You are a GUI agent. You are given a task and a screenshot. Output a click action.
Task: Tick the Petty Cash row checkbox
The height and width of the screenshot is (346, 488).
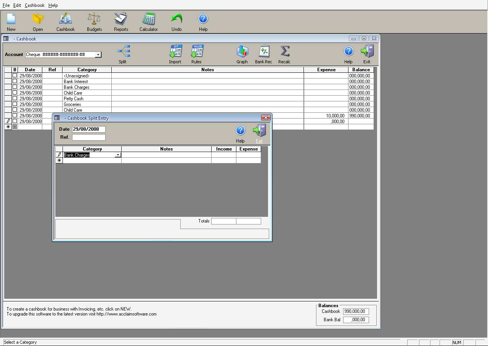pyautogui.click(x=14, y=98)
